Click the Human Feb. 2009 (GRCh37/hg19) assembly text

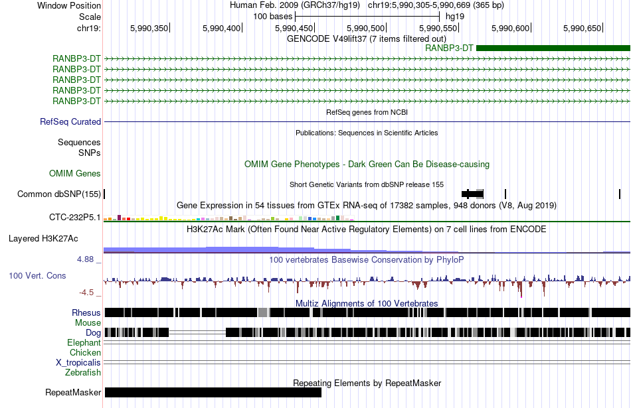pyautogui.click(x=294, y=5)
